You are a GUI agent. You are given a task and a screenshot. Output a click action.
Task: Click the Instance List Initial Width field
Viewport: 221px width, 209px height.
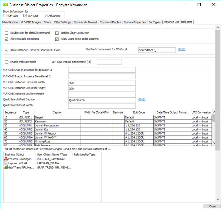coord(102,83)
